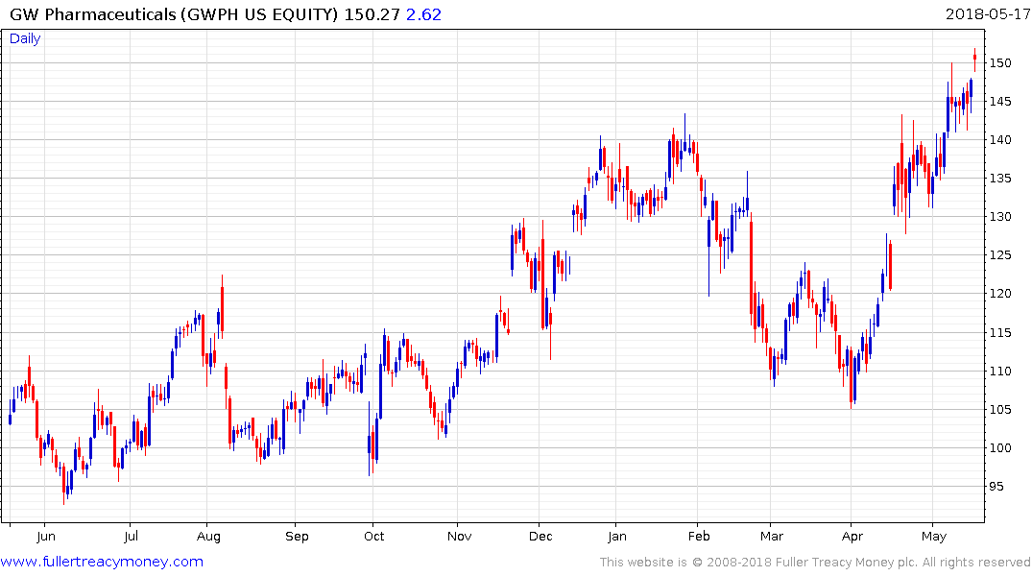Click the 135 price axis label
The image size is (1032, 576).
[1000, 179]
